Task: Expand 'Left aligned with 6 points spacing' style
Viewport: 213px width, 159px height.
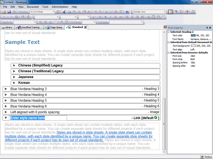Action: tap(6, 112)
